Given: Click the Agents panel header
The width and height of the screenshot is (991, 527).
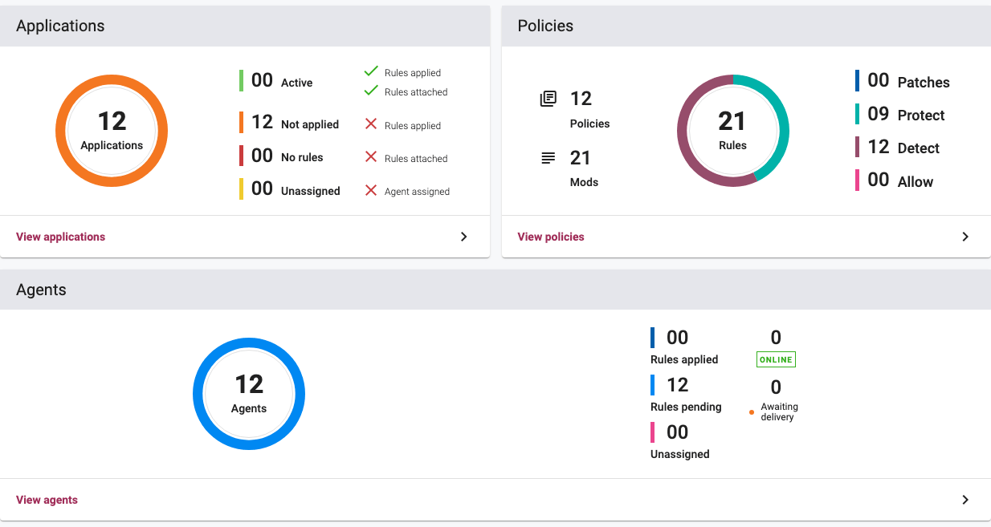Looking at the screenshot, I should 495,290.
